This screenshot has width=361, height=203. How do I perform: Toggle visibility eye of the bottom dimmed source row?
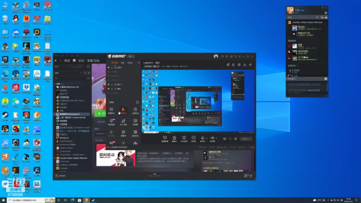[109, 93]
